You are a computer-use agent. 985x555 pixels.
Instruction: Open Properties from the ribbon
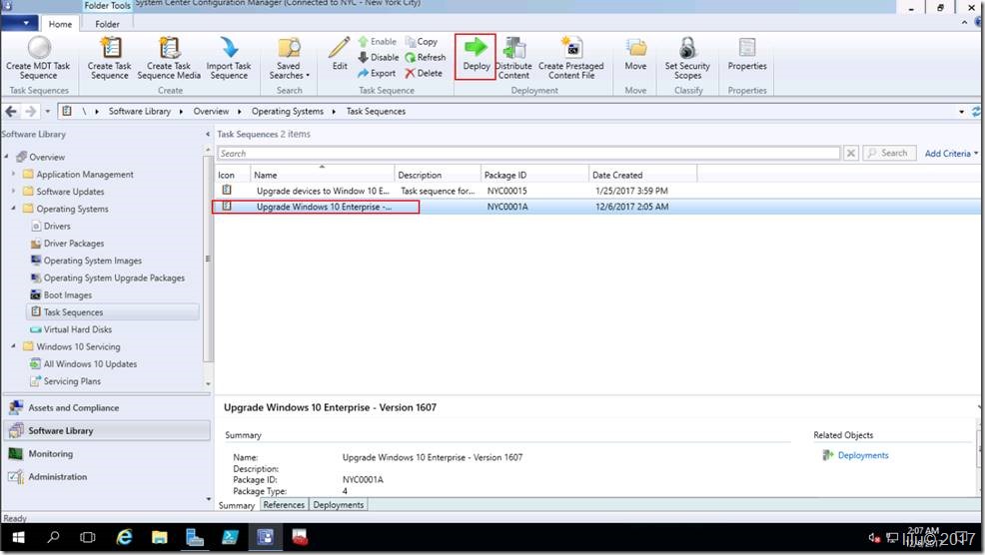tap(747, 53)
